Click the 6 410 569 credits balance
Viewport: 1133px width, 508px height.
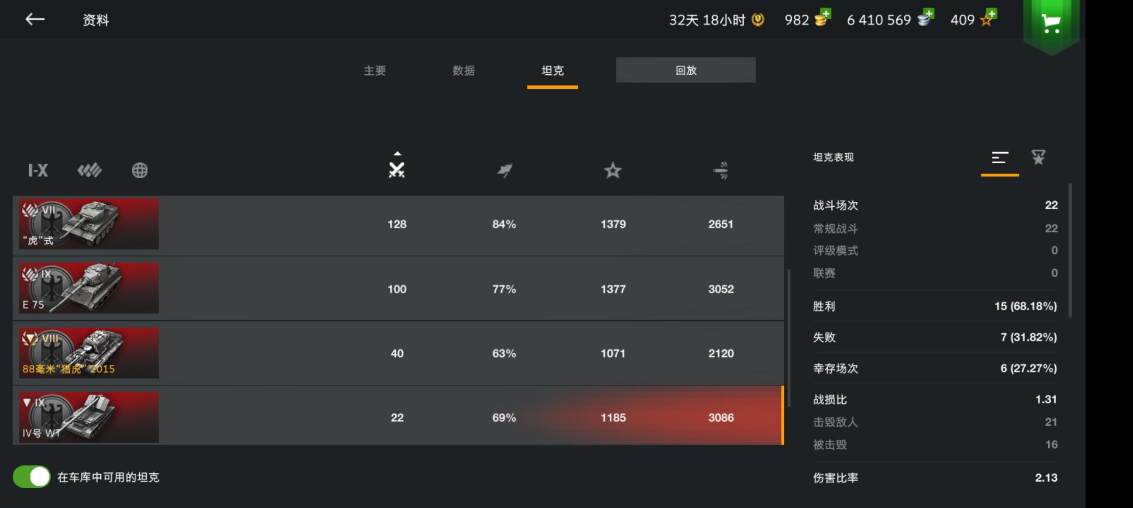point(879,20)
